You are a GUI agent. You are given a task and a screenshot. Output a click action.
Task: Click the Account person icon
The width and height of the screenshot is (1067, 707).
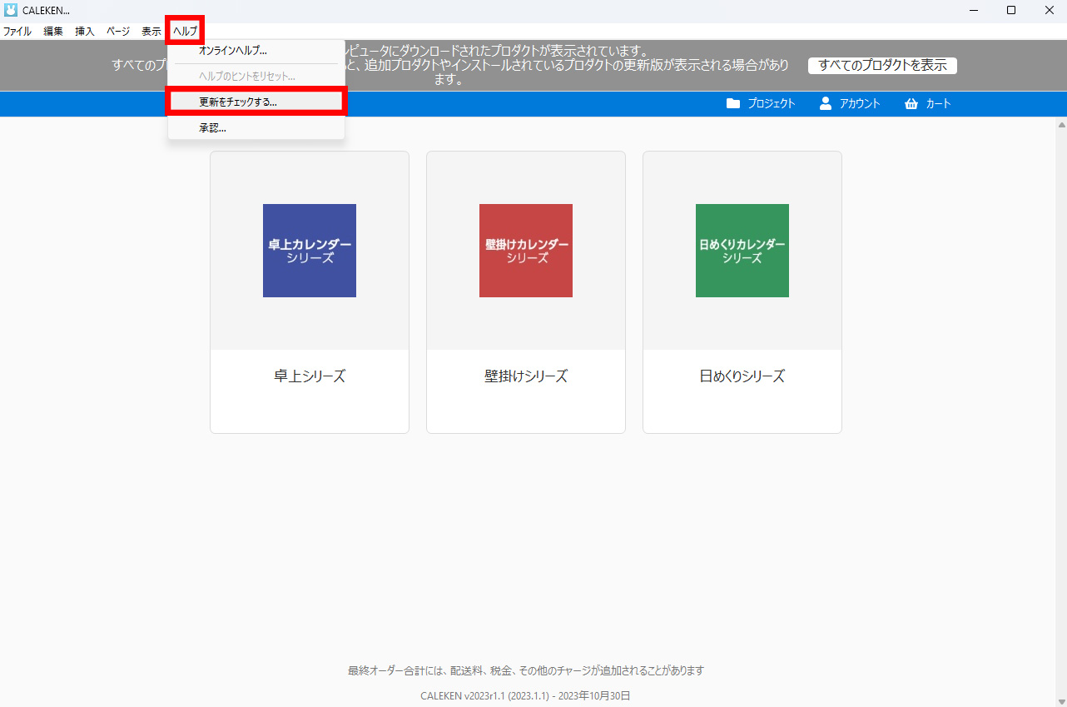pos(826,104)
